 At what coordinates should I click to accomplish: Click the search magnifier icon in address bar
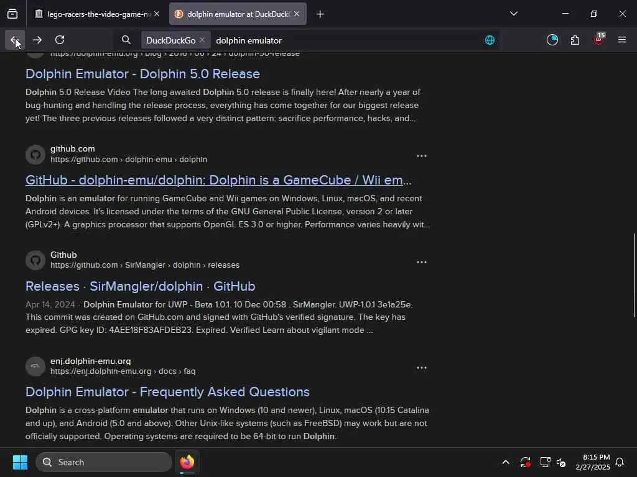[126, 40]
